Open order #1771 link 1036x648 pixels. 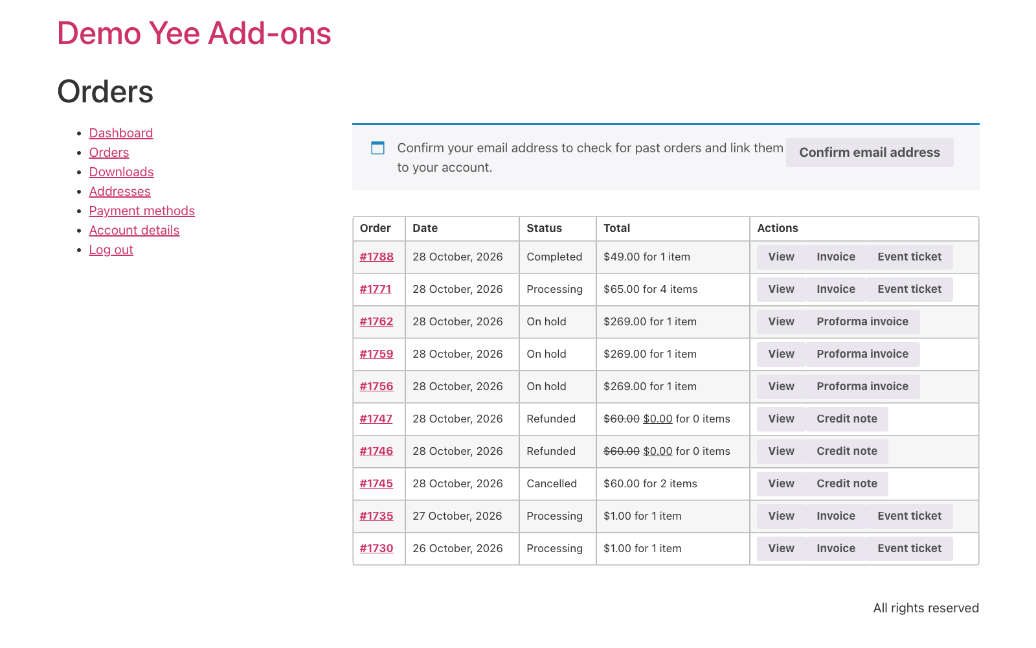(376, 289)
